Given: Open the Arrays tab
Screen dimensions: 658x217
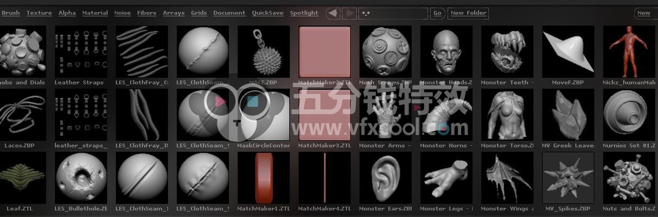Looking at the screenshot, I should [x=173, y=13].
